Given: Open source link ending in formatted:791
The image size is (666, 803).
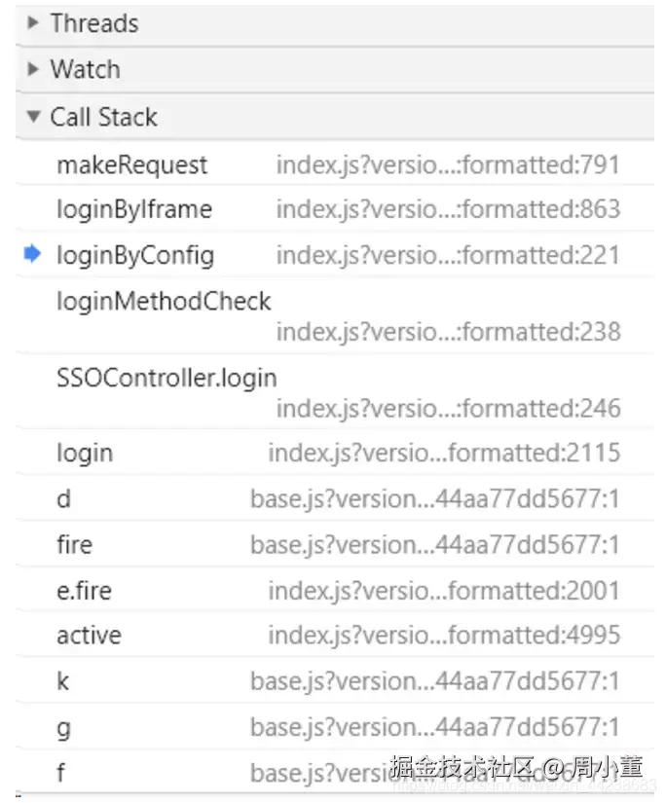Looking at the screenshot, I should [448, 164].
